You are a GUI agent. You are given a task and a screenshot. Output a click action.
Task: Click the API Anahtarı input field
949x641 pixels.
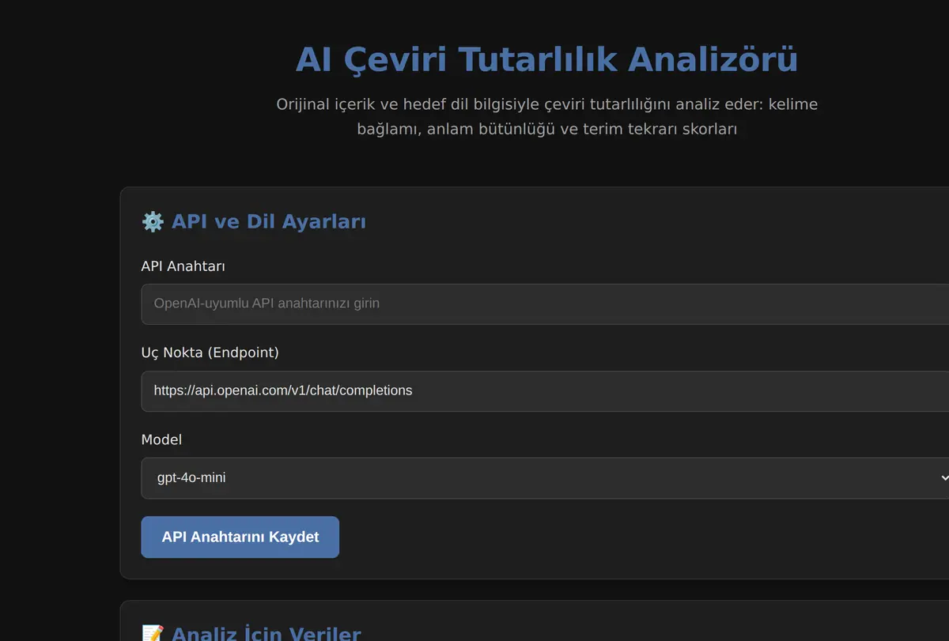pyautogui.click(x=545, y=304)
